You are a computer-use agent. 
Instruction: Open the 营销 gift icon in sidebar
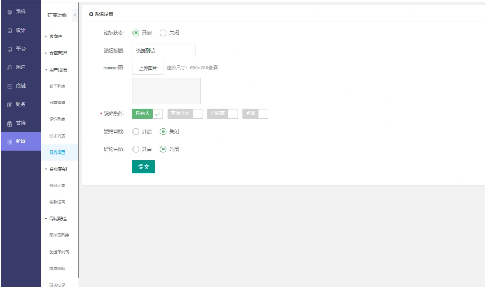click(9, 124)
